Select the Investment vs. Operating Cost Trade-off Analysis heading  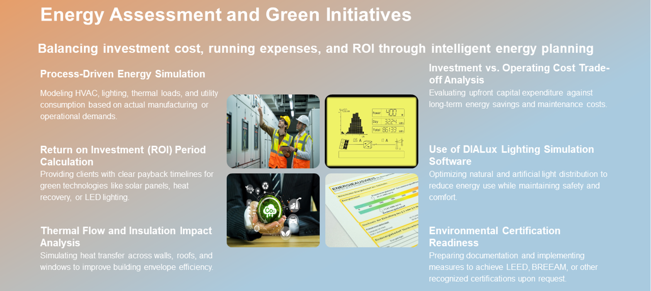point(519,74)
